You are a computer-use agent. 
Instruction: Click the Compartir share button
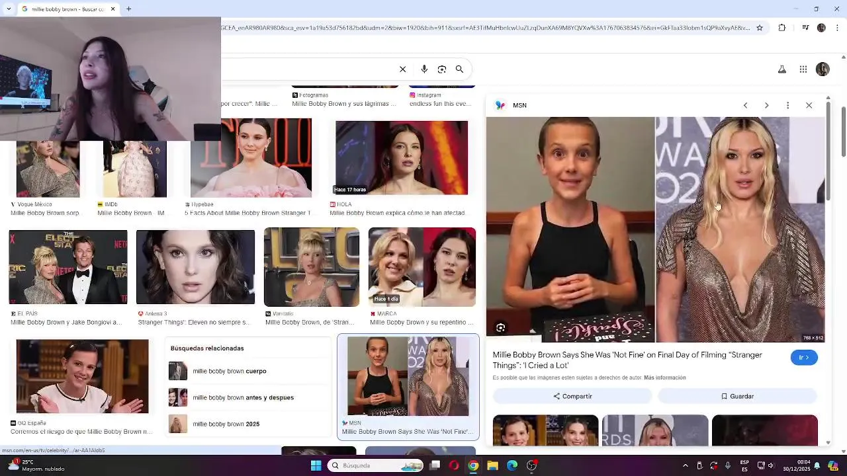(572, 396)
